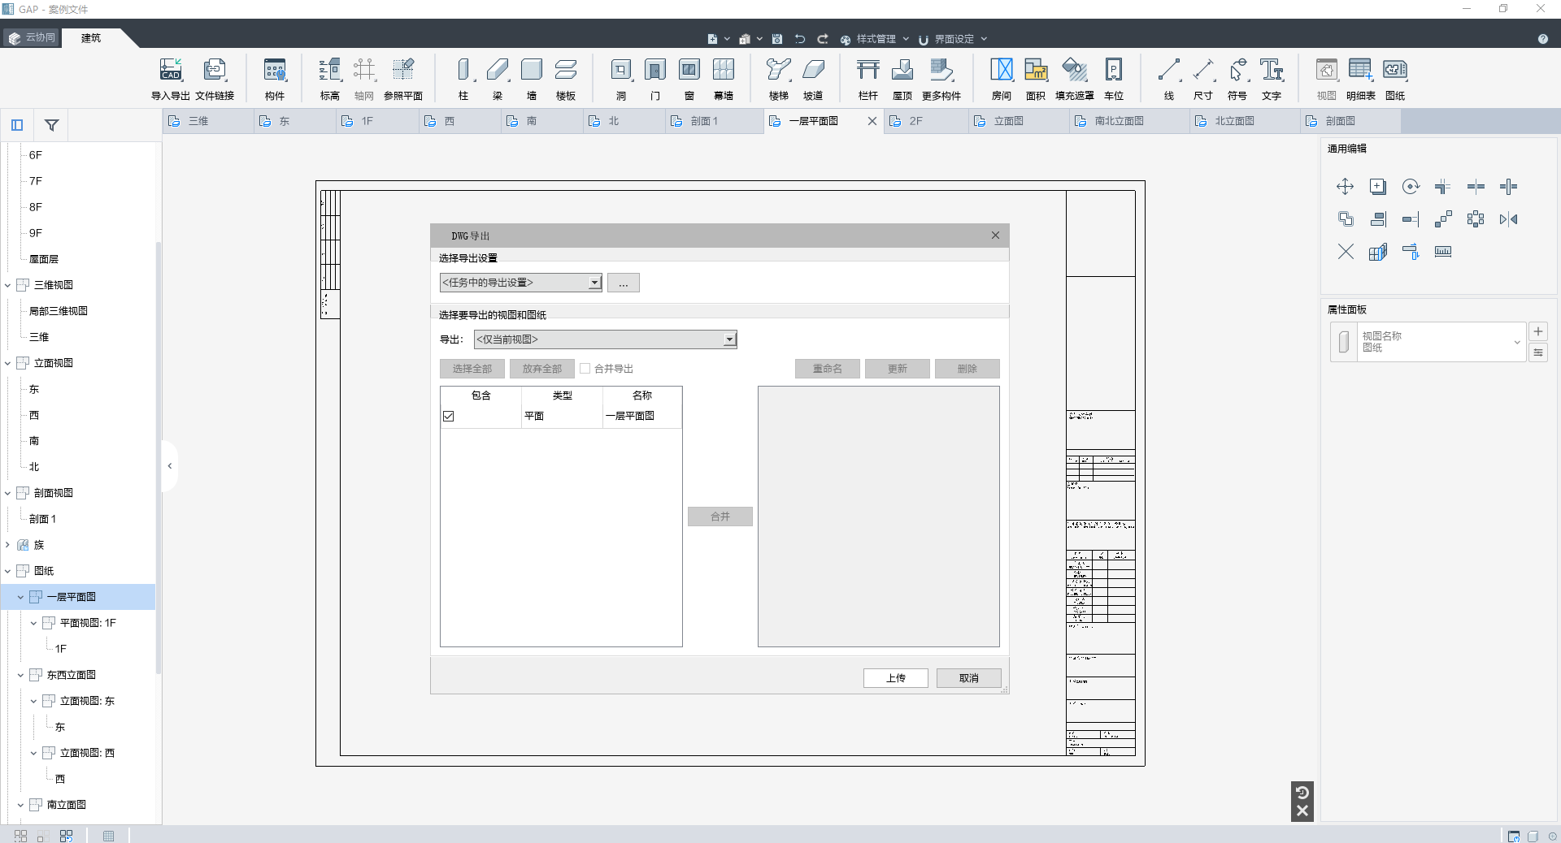The height and width of the screenshot is (843, 1561).
Task: Open the 更多构件 more components tool
Action: tap(941, 79)
